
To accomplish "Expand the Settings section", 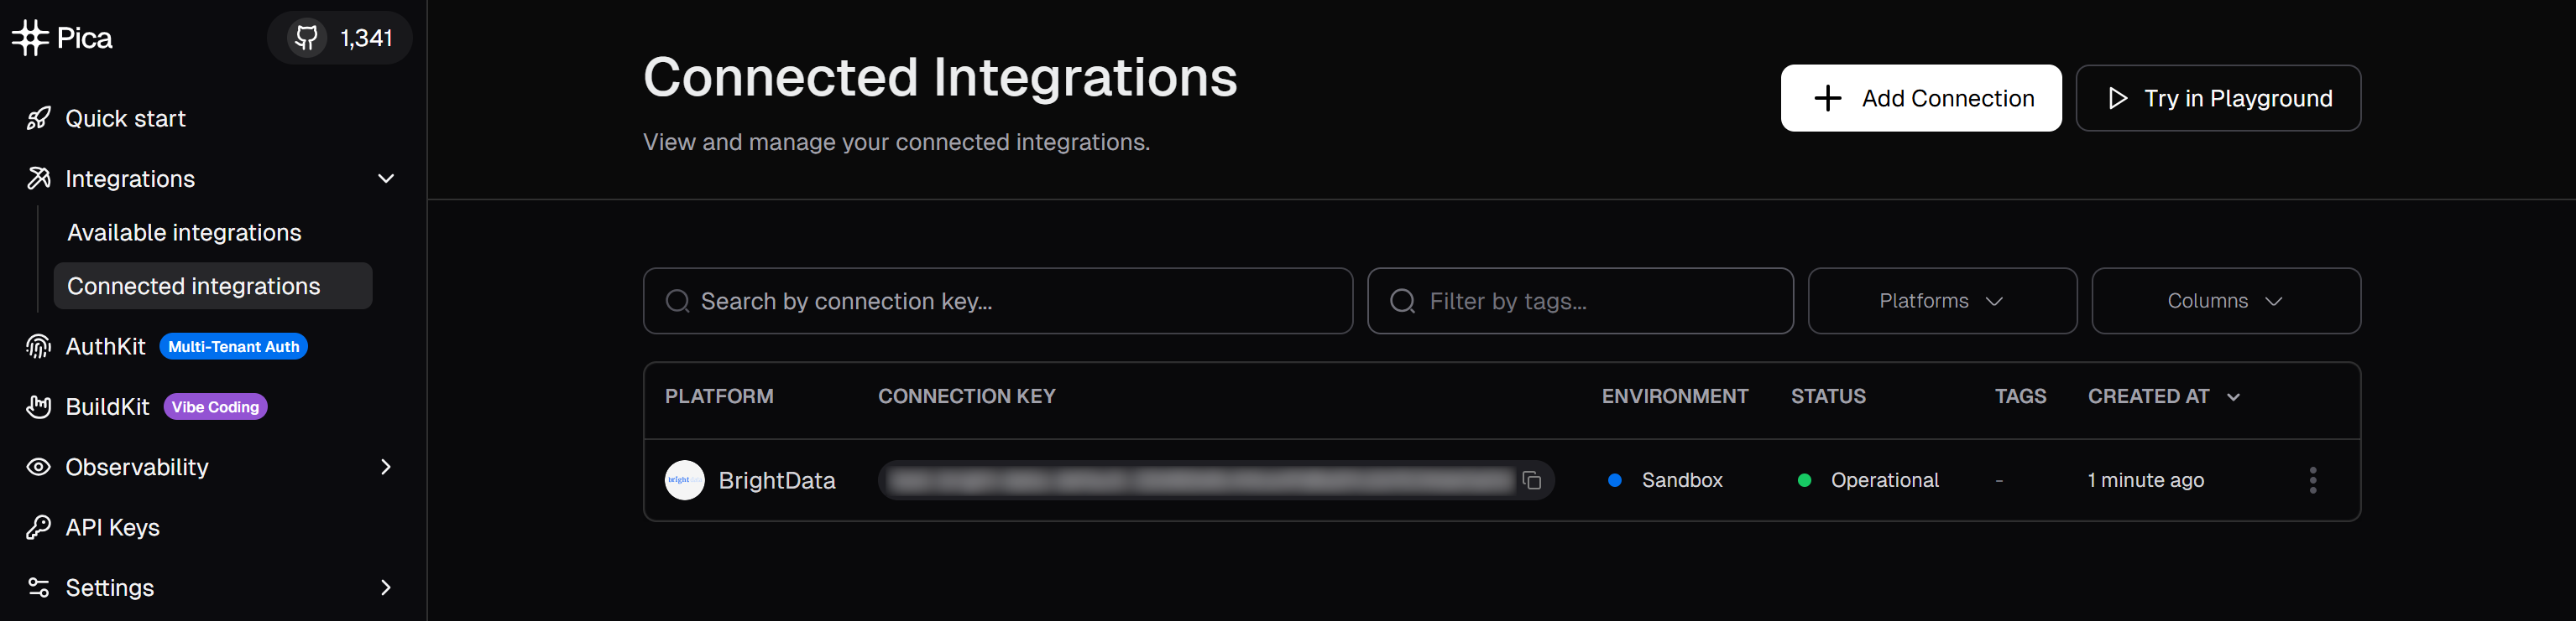I will pyautogui.click(x=386, y=588).
